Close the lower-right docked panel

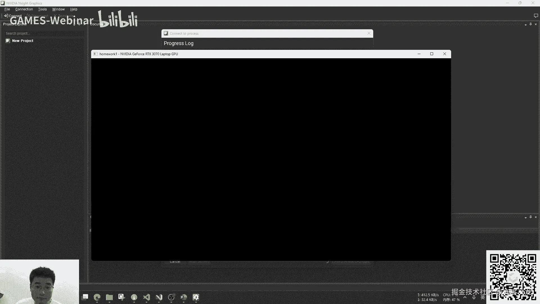pyautogui.click(x=535, y=217)
